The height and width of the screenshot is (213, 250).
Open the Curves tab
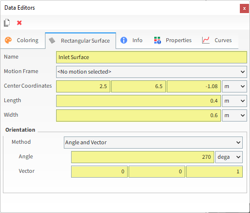[x=217, y=40]
